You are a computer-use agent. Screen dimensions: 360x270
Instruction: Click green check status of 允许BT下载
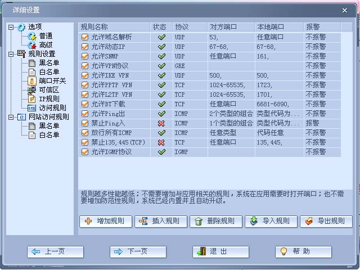(161, 104)
